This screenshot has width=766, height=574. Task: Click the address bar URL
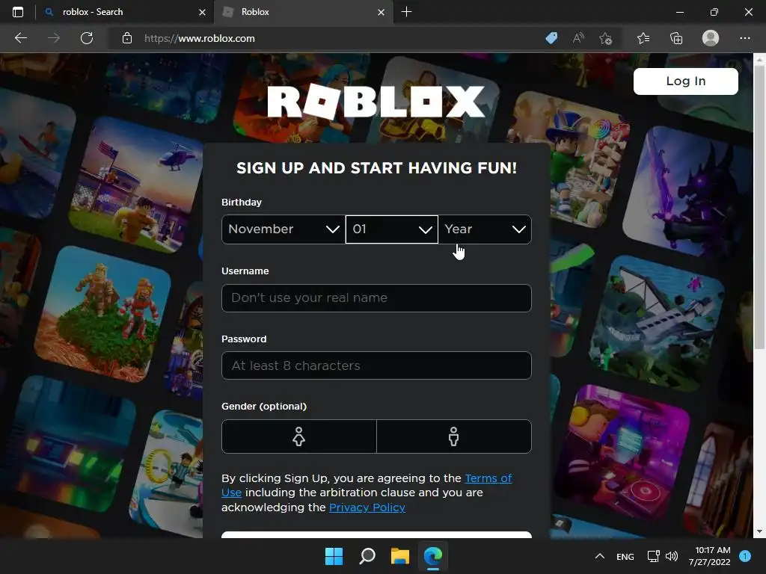tap(199, 38)
